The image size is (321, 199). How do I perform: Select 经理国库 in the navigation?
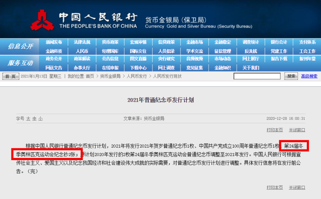[110, 51]
